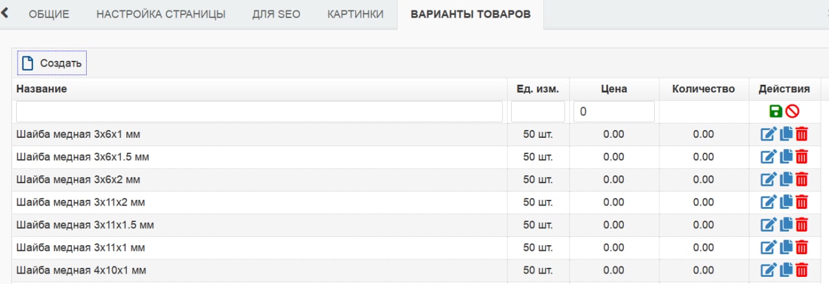The height and width of the screenshot is (284, 829).
Task: Delete the Шайба медная 3x11x1 мм row
Action: click(802, 248)
